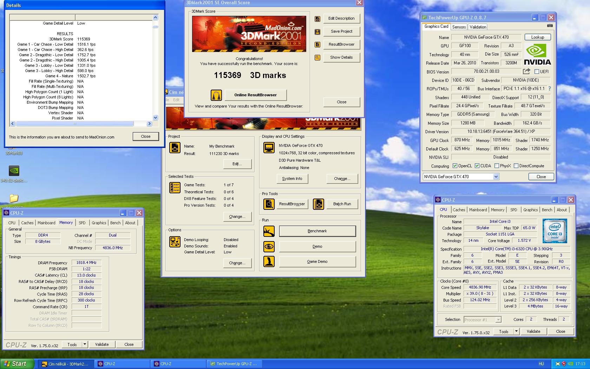The width and height of the screenshot is (590, 369).
Task: Expand Tools dropdown arrow in CPU-Z CPU window
Action: click(x=516, y=331)
